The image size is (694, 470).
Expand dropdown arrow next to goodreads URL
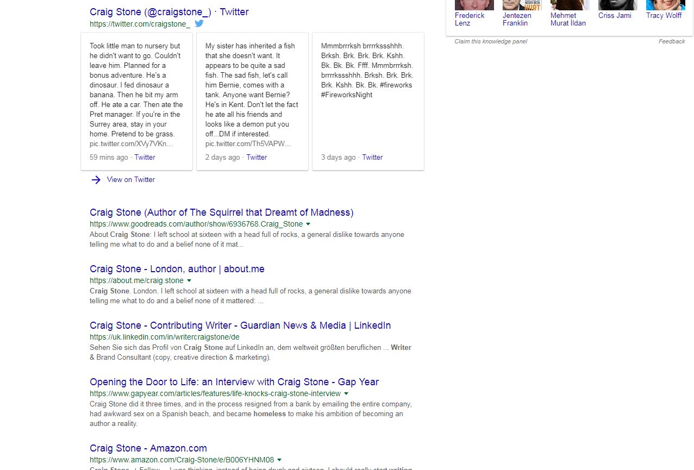click(308, 224)
